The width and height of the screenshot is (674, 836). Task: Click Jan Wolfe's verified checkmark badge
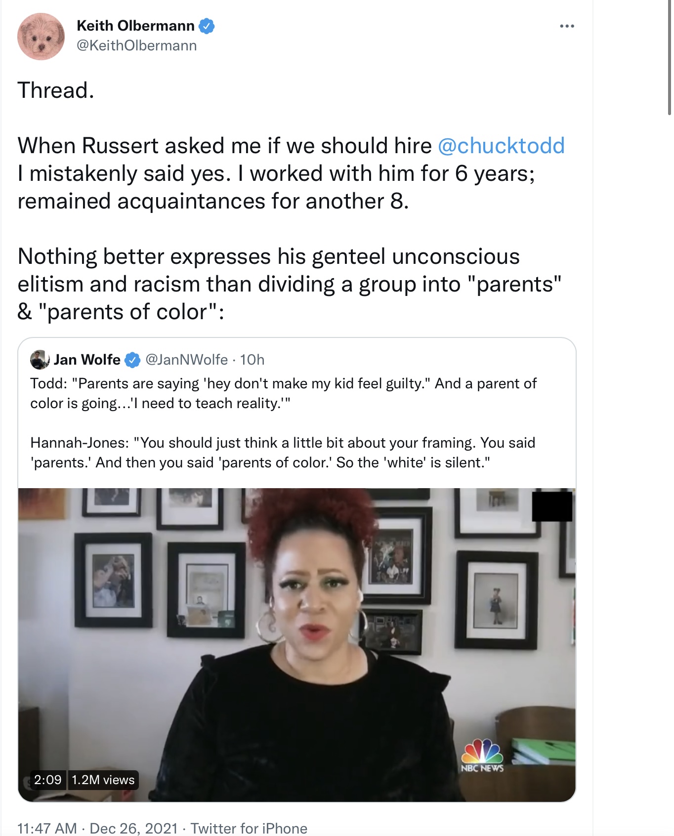tap(132, 360)
